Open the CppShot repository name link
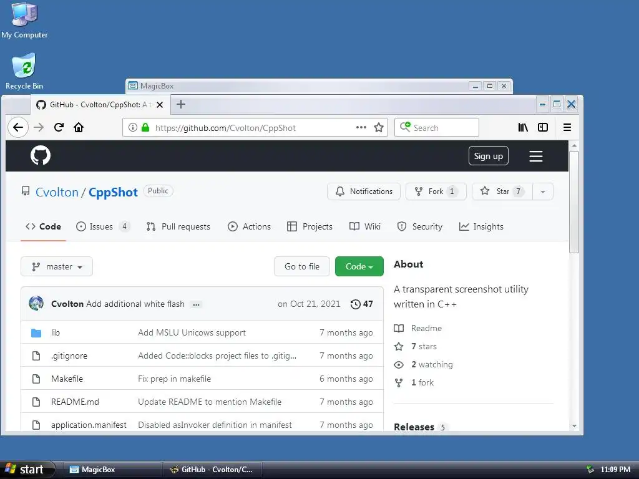639x479 pixels. click(x=113, y=192)
